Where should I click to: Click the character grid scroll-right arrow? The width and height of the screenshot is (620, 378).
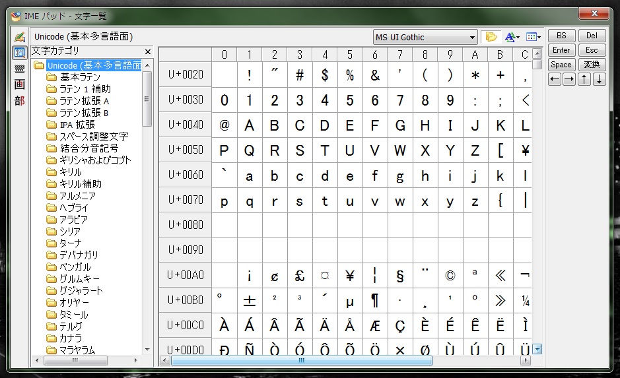tap(526, 360)
